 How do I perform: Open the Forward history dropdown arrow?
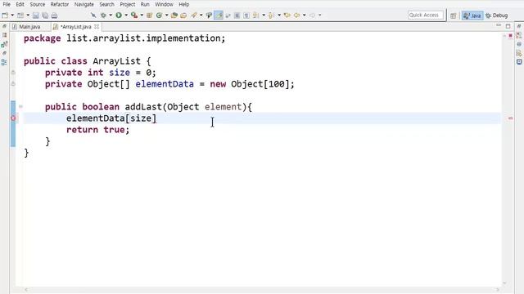pos(319,16)
